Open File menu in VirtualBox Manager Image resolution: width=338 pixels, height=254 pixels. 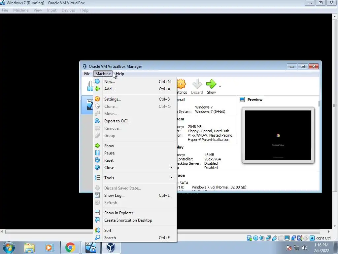87,74
